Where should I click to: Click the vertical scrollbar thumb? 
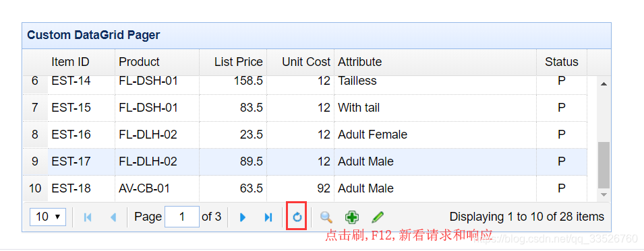coord(604,165)
